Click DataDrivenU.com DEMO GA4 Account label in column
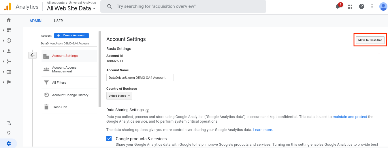The width and height of the screenshot is (388, 148). (65, 44)
